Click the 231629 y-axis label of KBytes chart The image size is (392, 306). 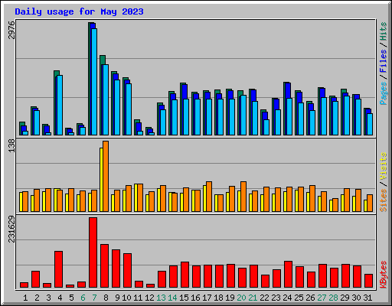11,229
